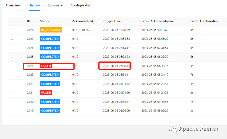
Task: Expand checkpoint 2125 row details
Action: [12, 57]
